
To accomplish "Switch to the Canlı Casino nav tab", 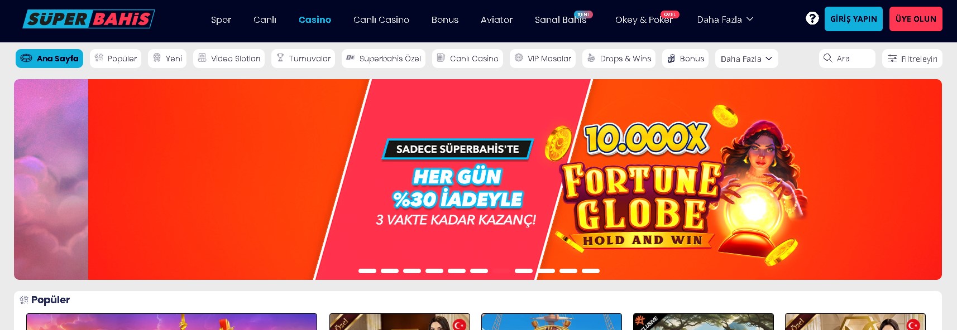I will click(381, 20).
